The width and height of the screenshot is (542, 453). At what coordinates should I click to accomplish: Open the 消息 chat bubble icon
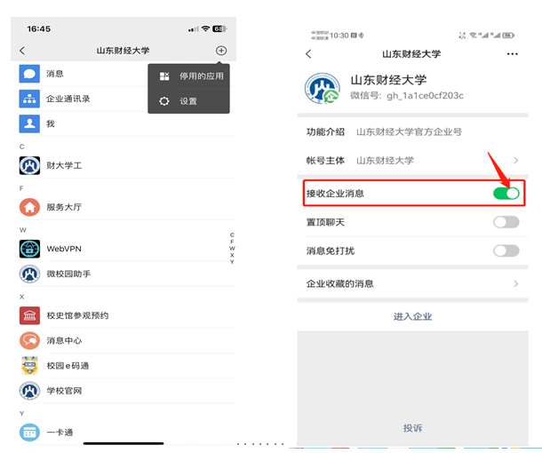pyautogui.click(x=30, y=74)
